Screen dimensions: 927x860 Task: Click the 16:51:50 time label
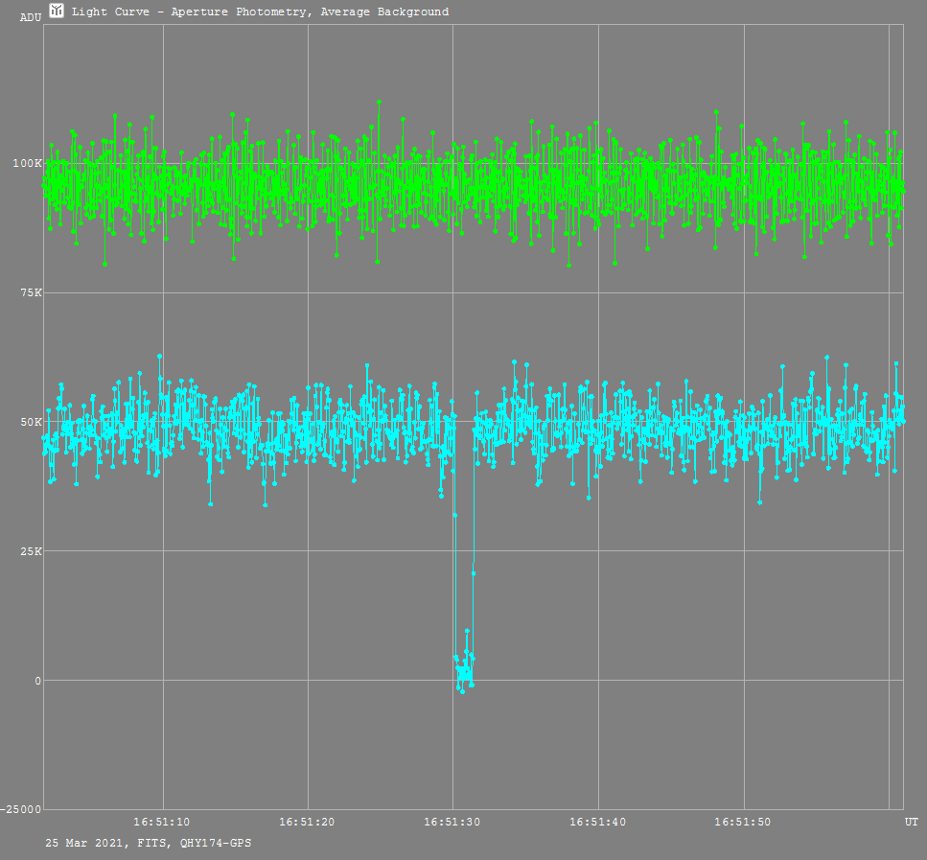pyautogui.click(x=743, y=822)
